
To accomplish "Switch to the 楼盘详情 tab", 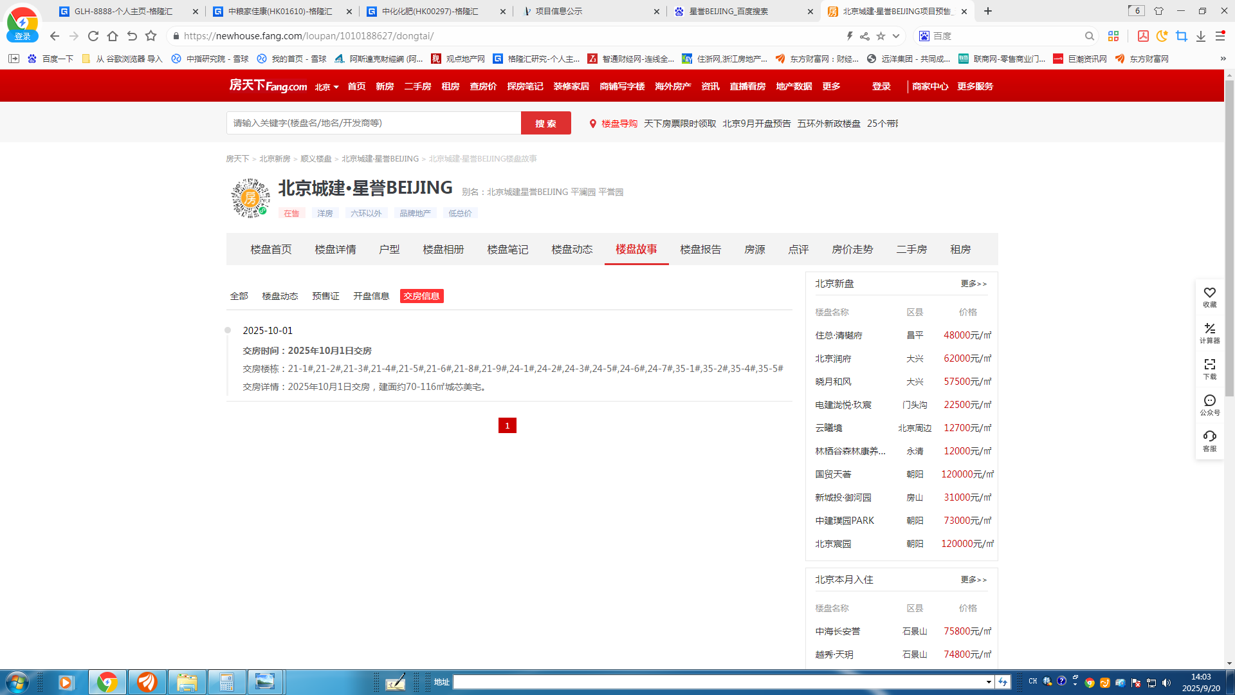I will [x=335, y=249].
